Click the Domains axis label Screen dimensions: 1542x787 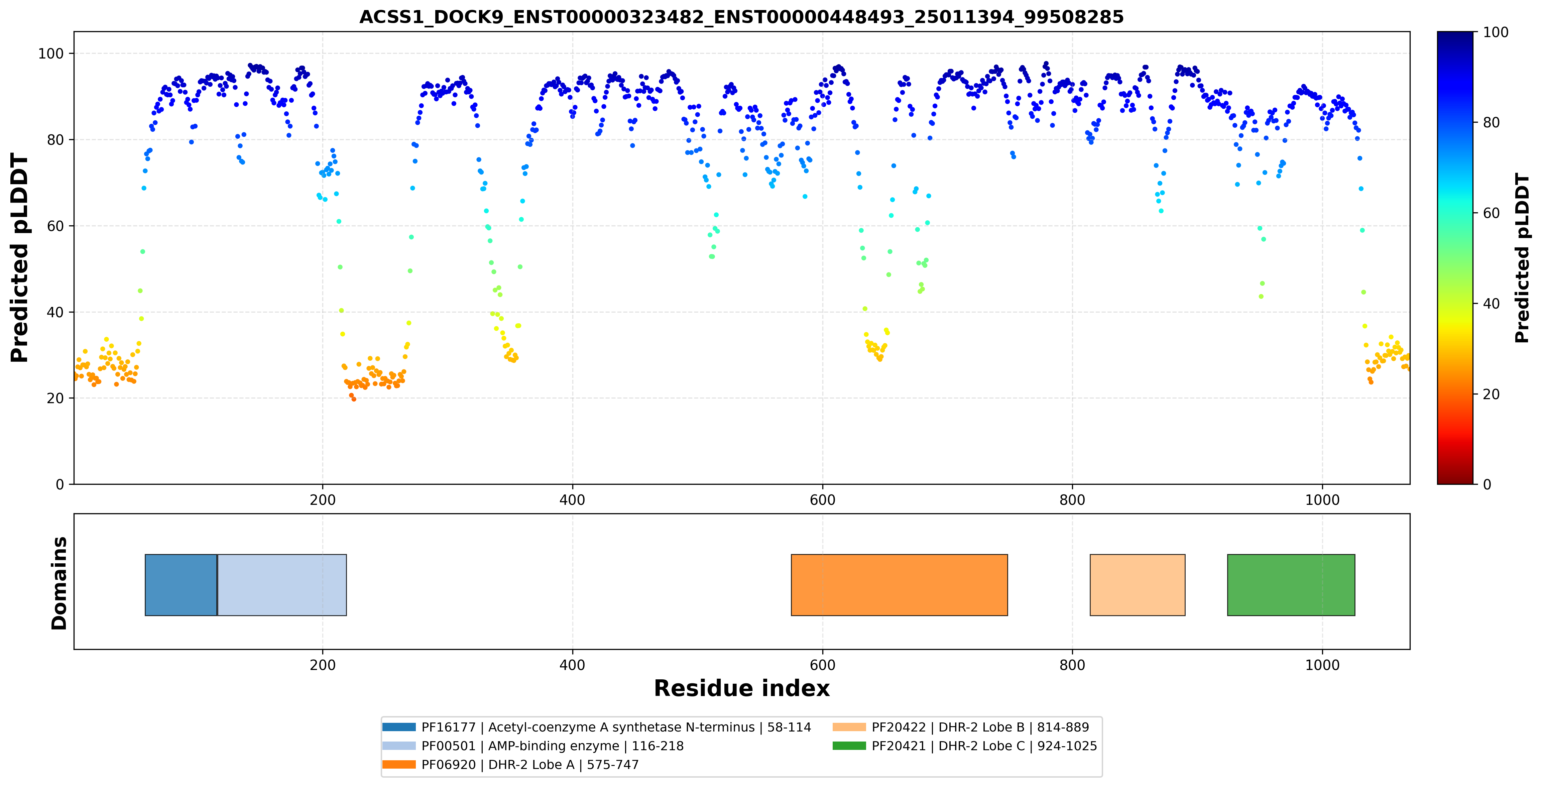[x=58, y=583]
